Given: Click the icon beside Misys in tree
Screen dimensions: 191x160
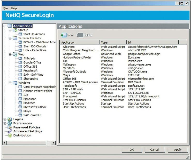Looking at the screenshot, I should point(20,111).
